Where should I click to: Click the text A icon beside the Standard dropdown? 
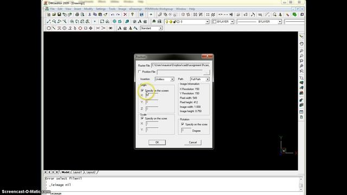tap(119, 28)
